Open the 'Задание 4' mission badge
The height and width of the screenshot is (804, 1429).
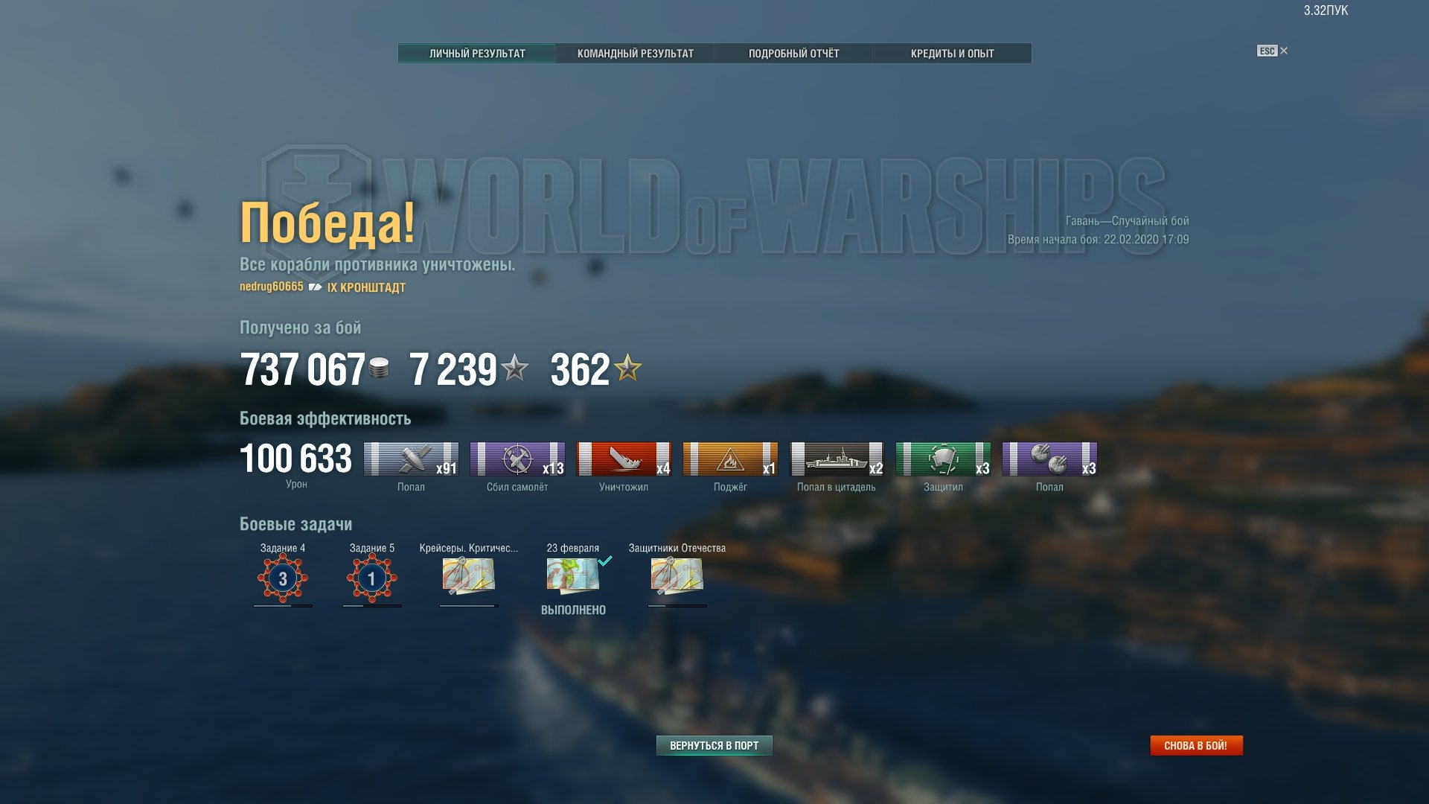283,578
